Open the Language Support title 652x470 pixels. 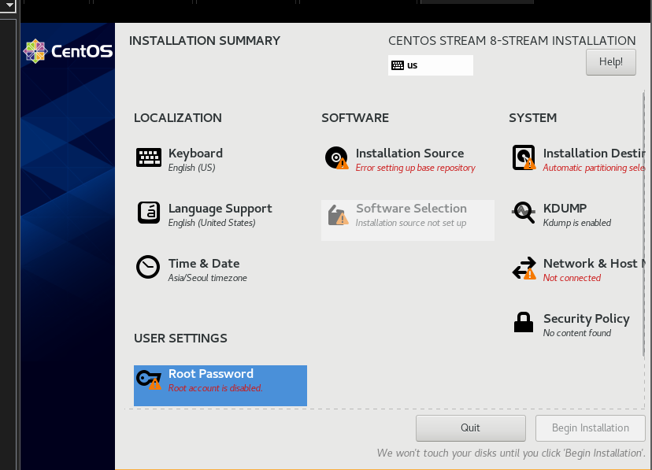(x=220, y=209)
